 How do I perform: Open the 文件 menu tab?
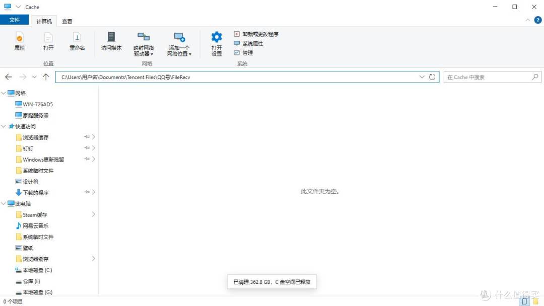pos(14,20)
